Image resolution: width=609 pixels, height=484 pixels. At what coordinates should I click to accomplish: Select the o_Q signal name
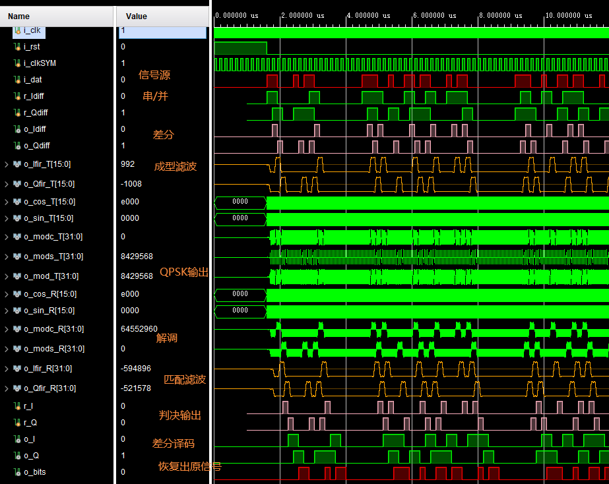(31, 455)
